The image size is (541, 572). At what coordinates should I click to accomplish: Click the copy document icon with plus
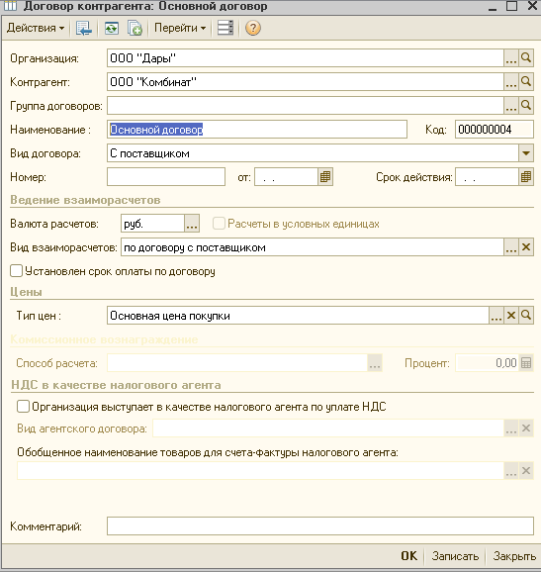135,28
